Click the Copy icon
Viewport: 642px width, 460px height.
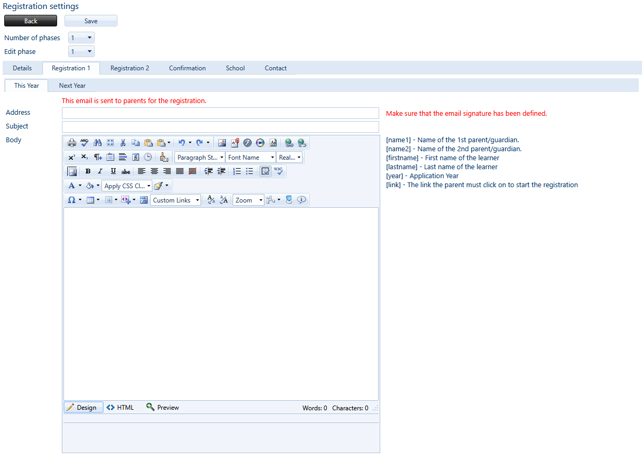click(x=135, y=143)
